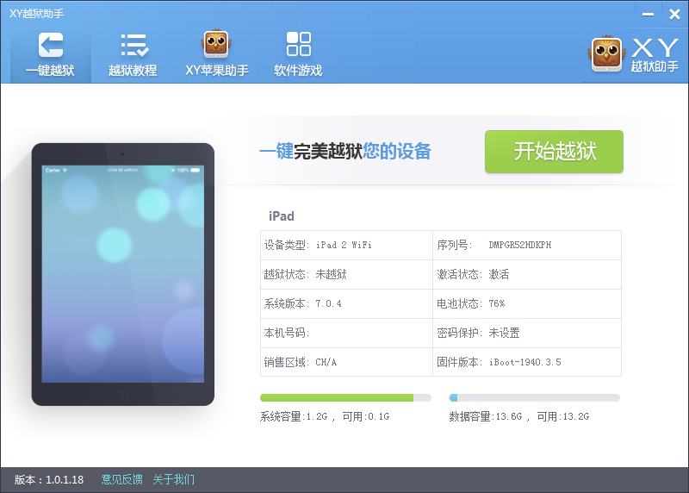Click the 系统容量 green progress bar
This screenshot has width=689, height=493.
click(345, 398)
